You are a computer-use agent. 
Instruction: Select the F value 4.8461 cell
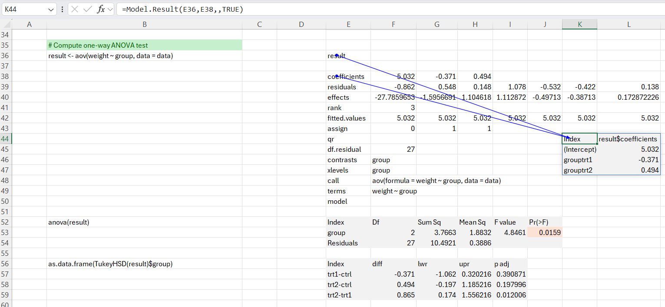pos(510,233)
